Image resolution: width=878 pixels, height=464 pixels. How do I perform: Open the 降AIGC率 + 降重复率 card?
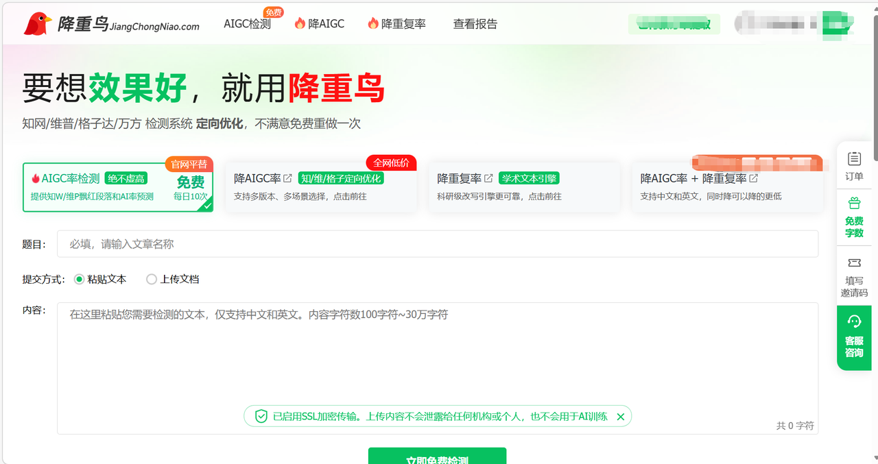point(727,187)
